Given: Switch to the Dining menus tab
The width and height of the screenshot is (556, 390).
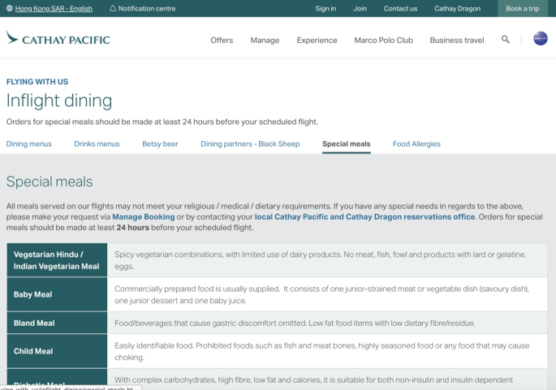Looking at the screenshot, I should tap(29, 144).
